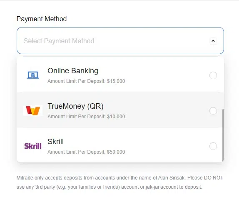Click the Mitrade deposit notice text
The width and height of the screenshot is (239, 197).
point(120,182)
